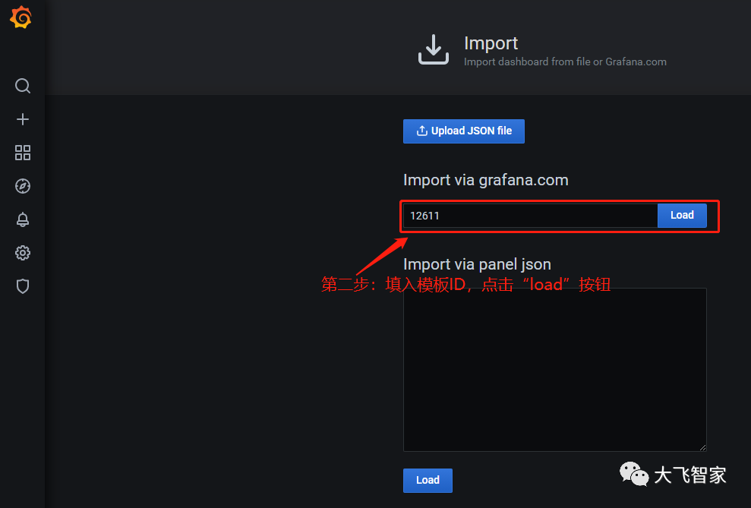Viewport: 751px width, 508px height.
Task: Click the Import page download icon
Action: click(x=434, y=49)
